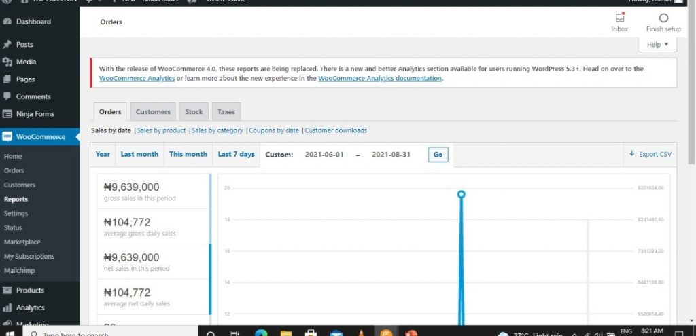Click the Go button
696x336 pixels.
pyautogui.click(x=438, y=155)
